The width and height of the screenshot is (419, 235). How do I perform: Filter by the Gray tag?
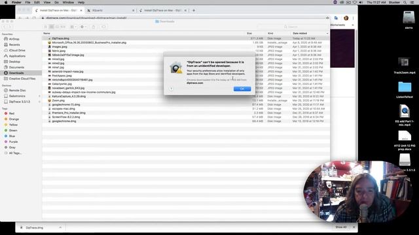point(12,148)
